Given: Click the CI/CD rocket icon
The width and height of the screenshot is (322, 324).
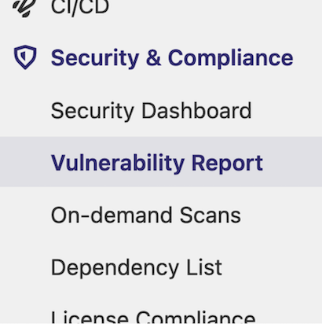Looking at the screenshot, I should (x=24, y=8).
